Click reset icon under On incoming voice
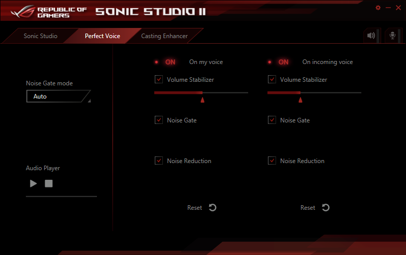Image resolution: width=406 pixels, height=255 pixels. coord(326,207)
